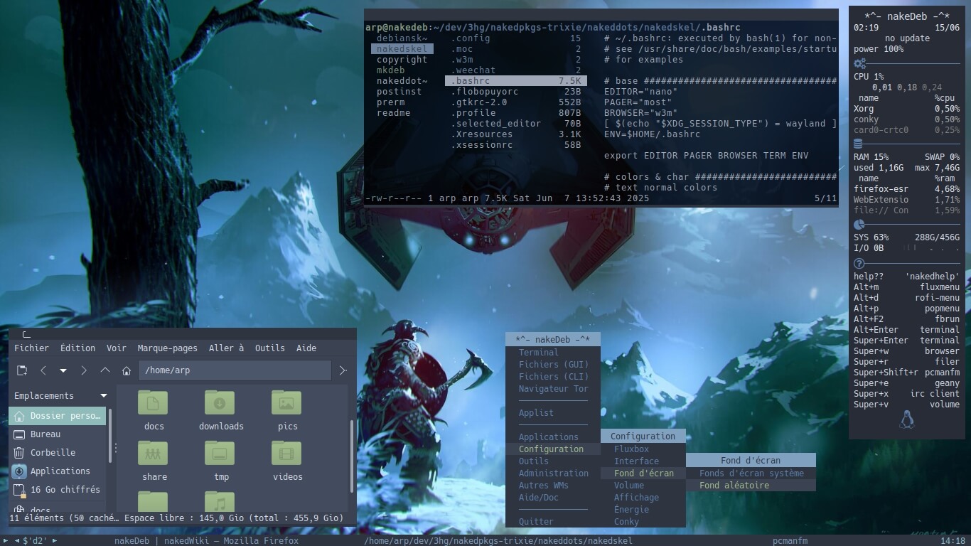Screen dimensions: 971x546
Task: Click the home folder toolbar icon
Action: (x=127, y=370)
